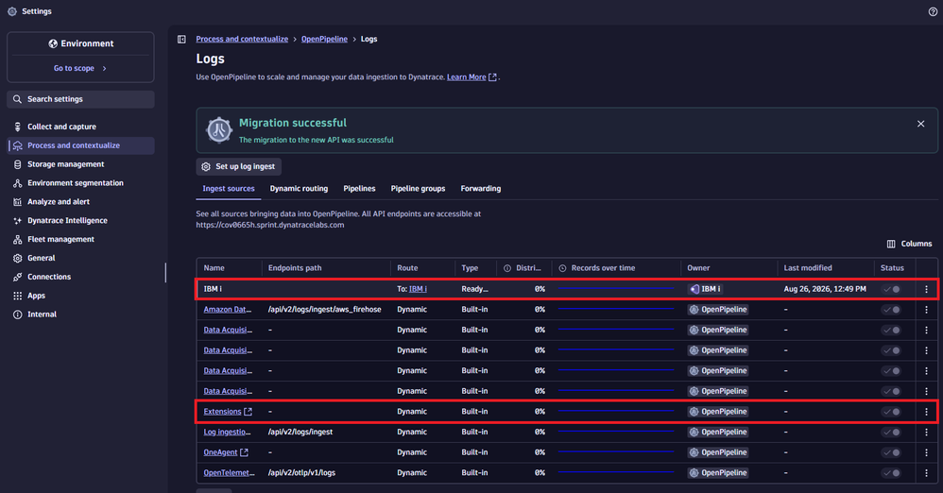
Task: Toggle status switch for Amazon Data Firehose row
Action: (891, 310)
